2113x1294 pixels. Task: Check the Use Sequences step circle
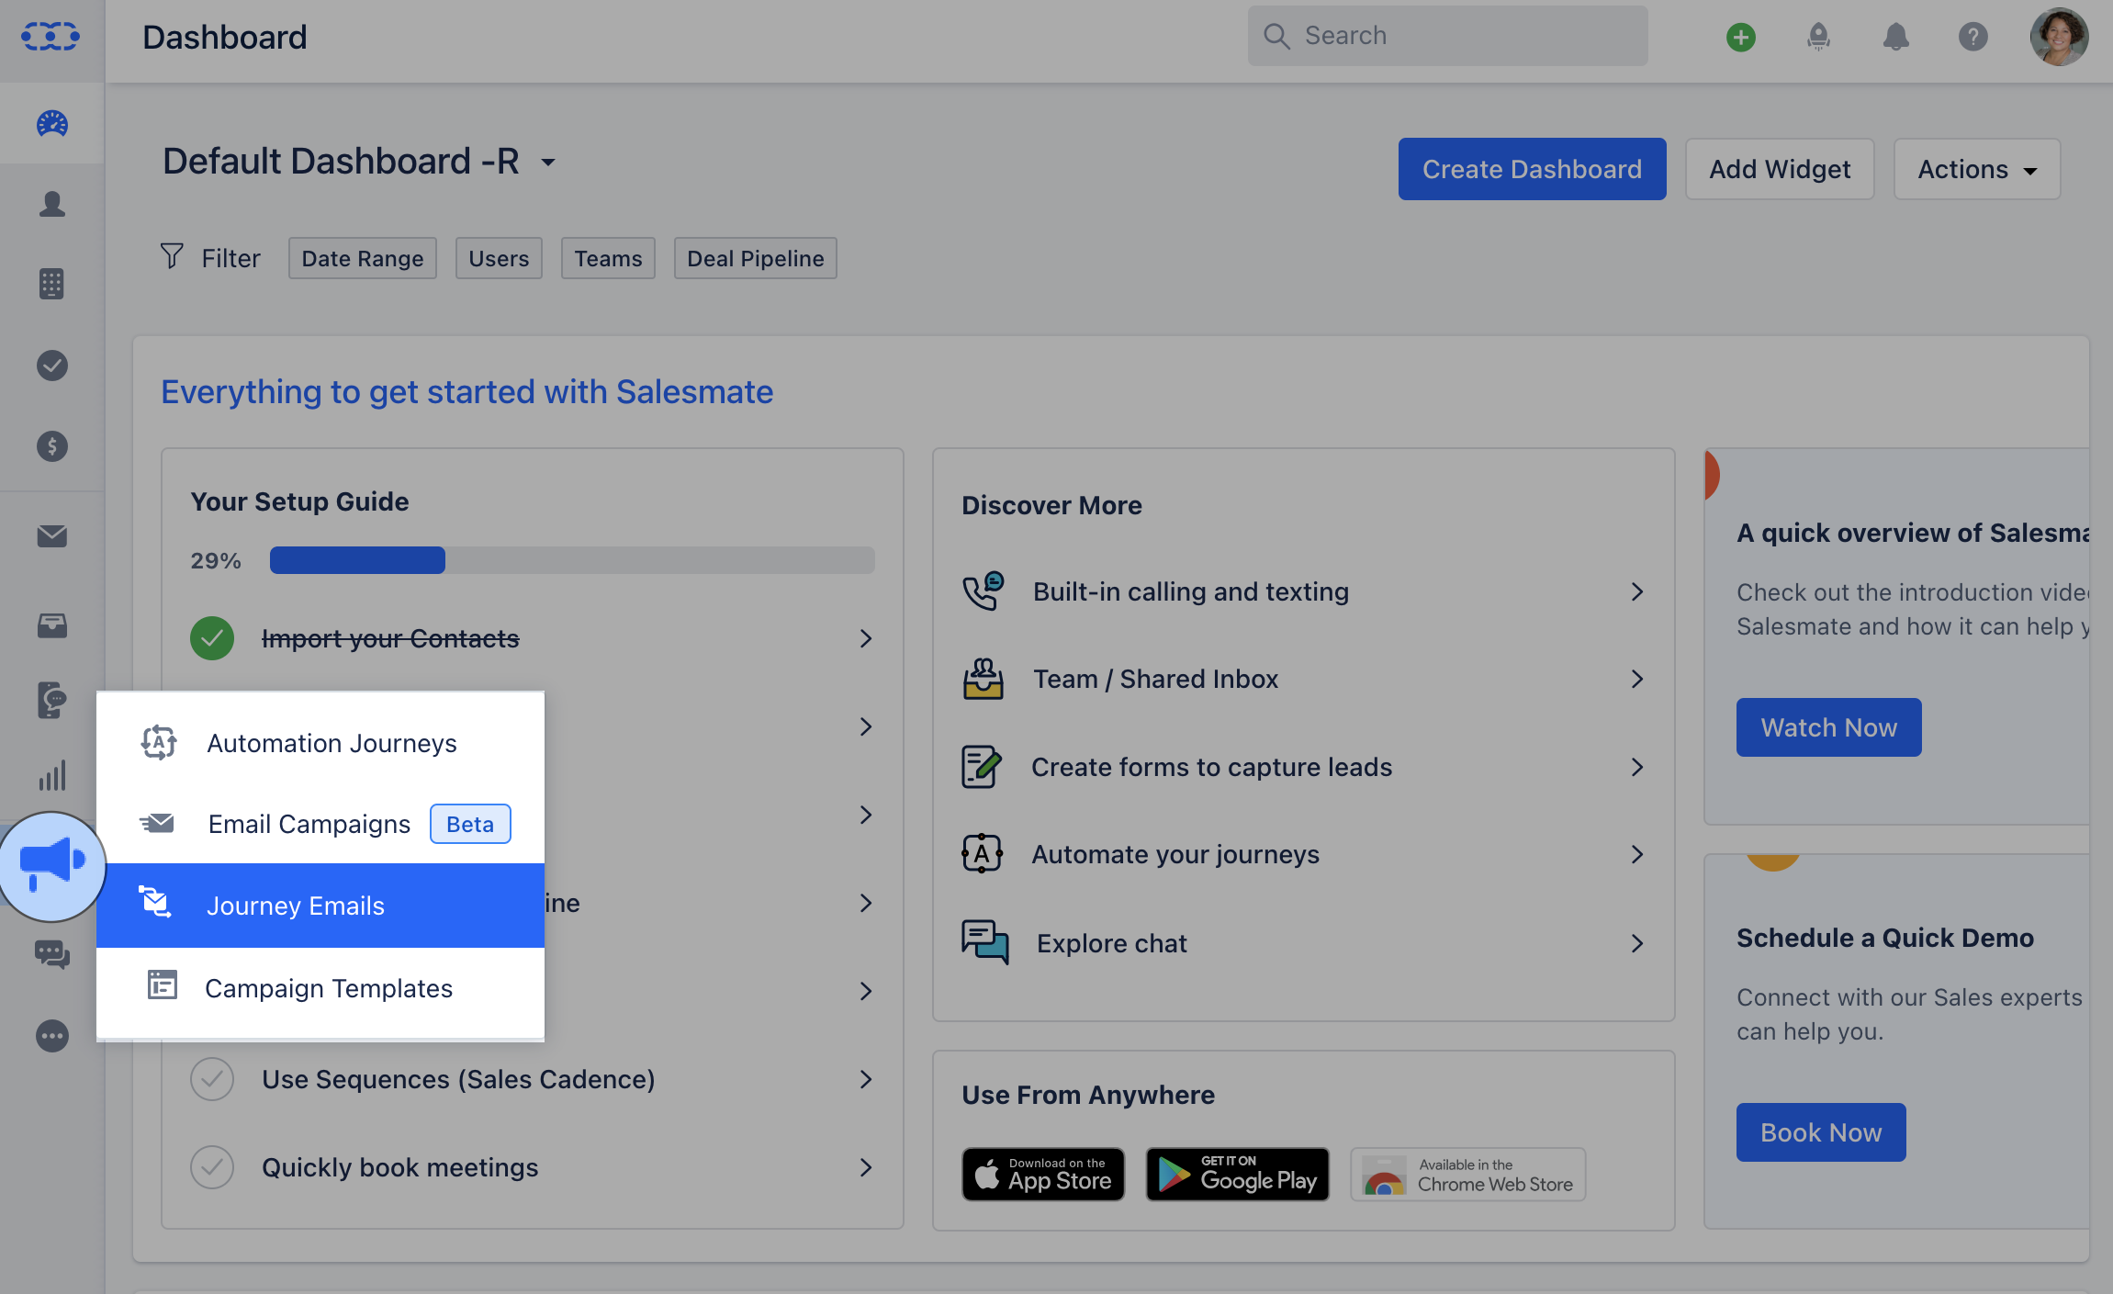(x=212, y=1079)
